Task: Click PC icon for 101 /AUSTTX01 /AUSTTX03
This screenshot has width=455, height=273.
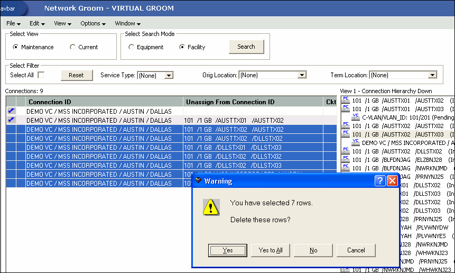Action: pyautogui.click(x=345, y=108)
